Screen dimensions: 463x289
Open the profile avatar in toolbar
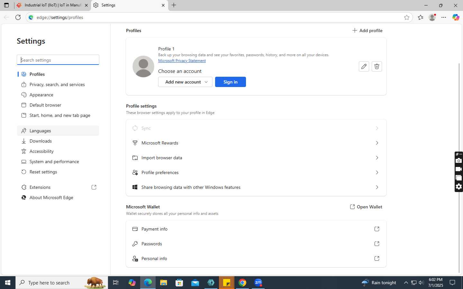point(432,17)
